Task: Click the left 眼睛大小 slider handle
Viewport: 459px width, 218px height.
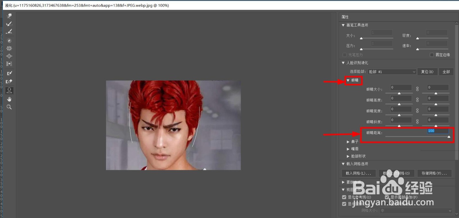Action: point(399,93)
